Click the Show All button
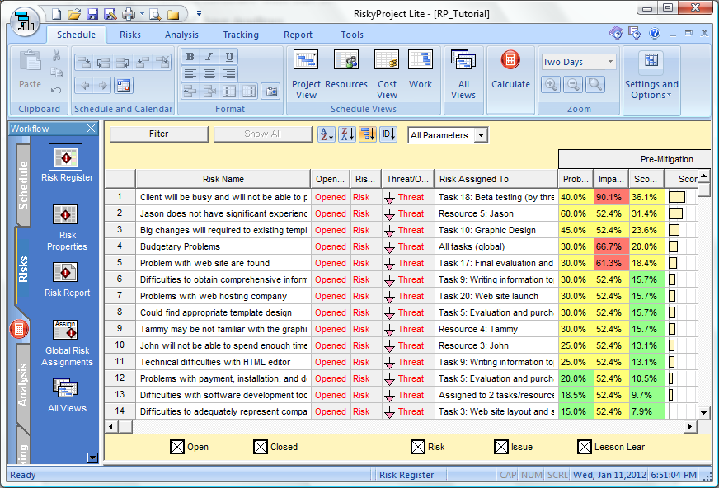719x488 pixels. click(x=262, y=134)
